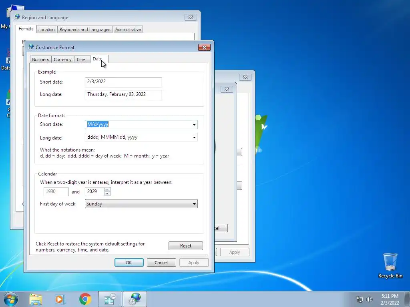Close the rear background window at right
The width and height of the screenshot is (410, 307).
[245, 77]
